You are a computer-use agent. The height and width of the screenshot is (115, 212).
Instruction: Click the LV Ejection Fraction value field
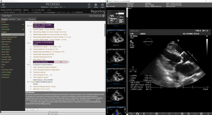[61, 62]
